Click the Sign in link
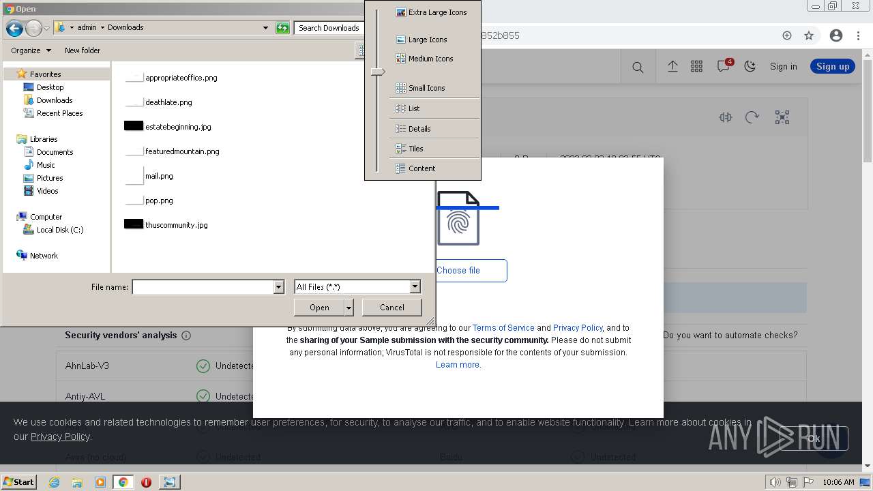The height and width of the screenshot is (491, 873). (x=783, y=67)
